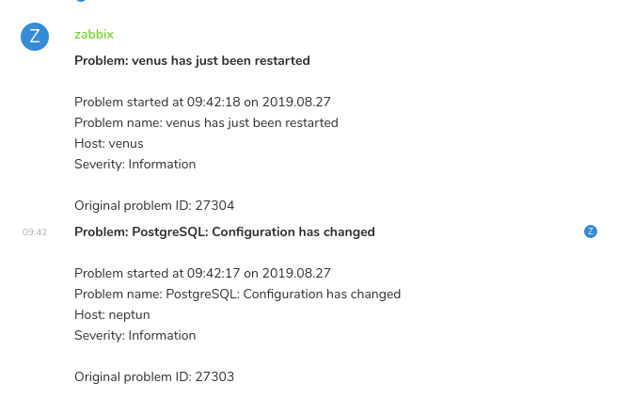Click the venus 'Problem name' line
Screen dimensions: 617x399
pyautogui.click(x=206, y=122)
